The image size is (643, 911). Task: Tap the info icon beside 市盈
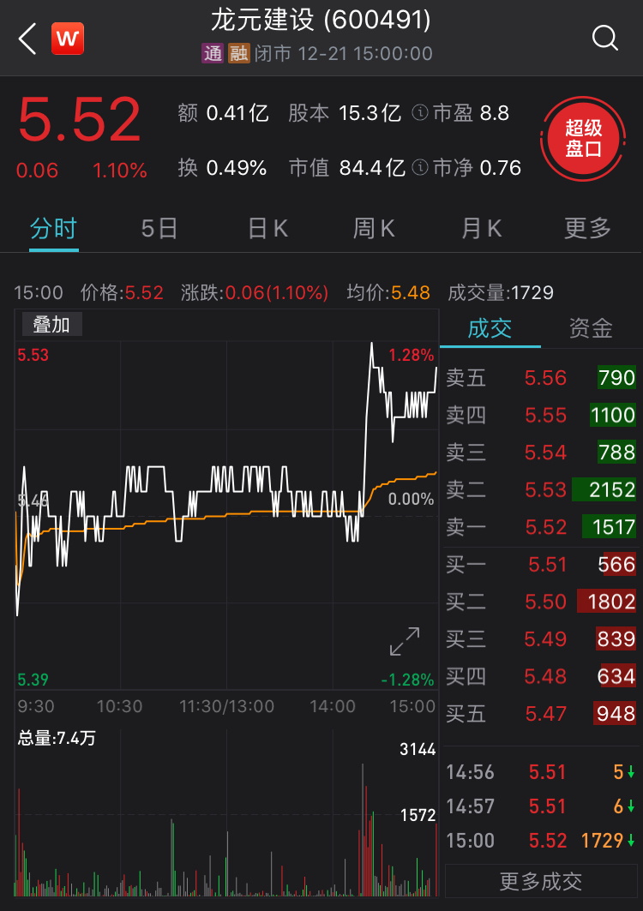point(420,112)
